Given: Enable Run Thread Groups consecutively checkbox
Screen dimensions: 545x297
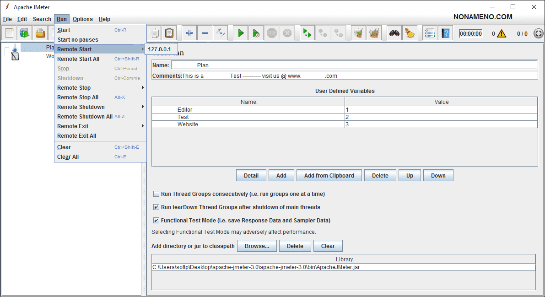Looking at the screenshot, I should click(x=156, y=194).
